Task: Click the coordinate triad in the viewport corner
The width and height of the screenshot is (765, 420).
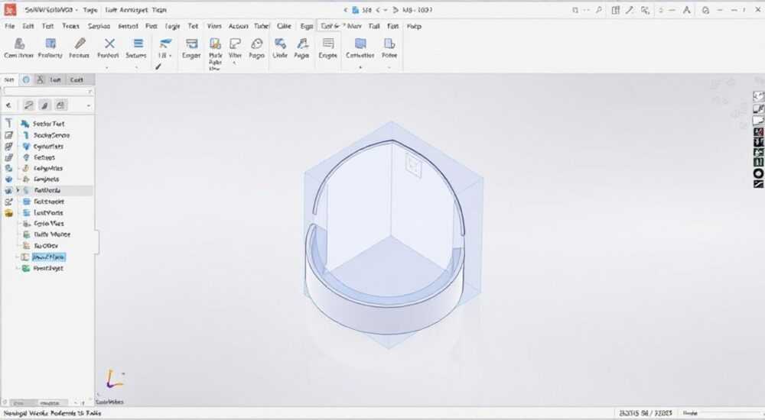Action: point(114,379)
